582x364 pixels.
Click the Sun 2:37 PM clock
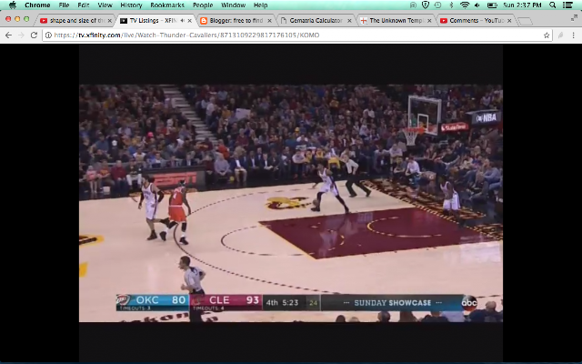(522, 5)
